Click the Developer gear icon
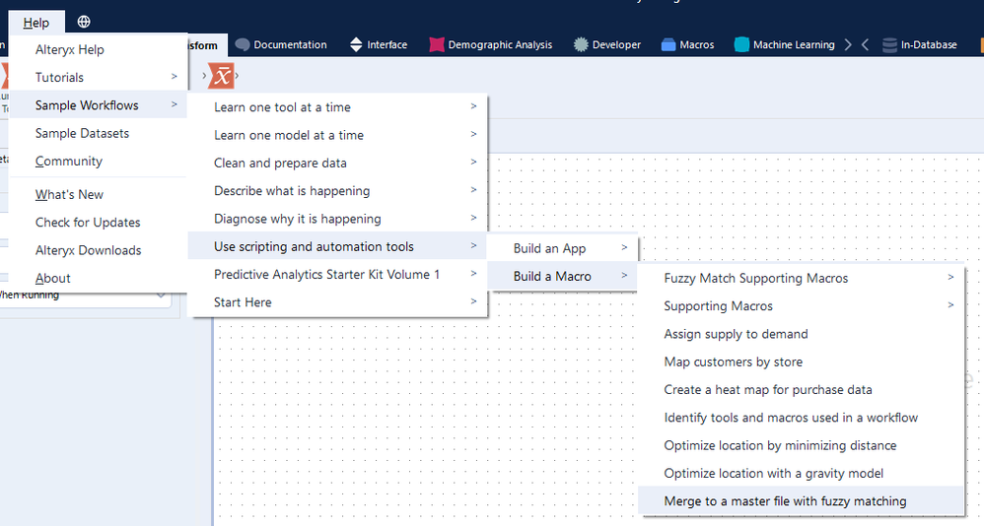Screen dimensions: 984x526 click(581, 44)
